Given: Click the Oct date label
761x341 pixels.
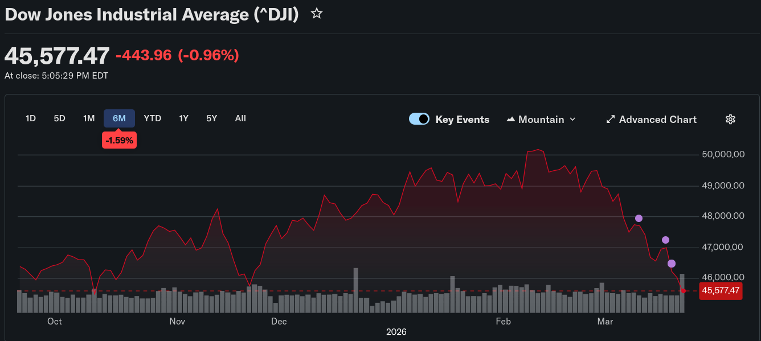Looking at the screenshot, I should click(x=55, y=321).
